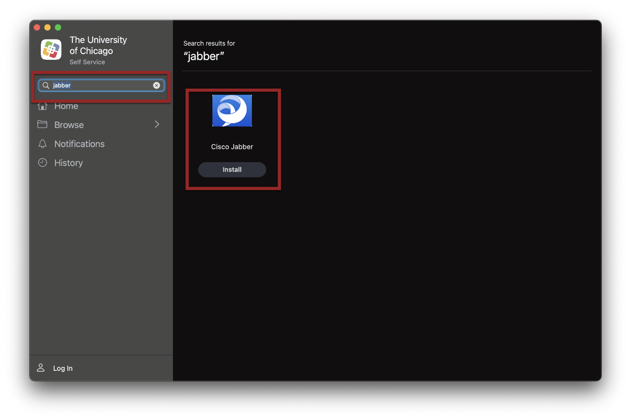Click the History clock icon
This screenshot has width=631, height=420.
[43, 163]
